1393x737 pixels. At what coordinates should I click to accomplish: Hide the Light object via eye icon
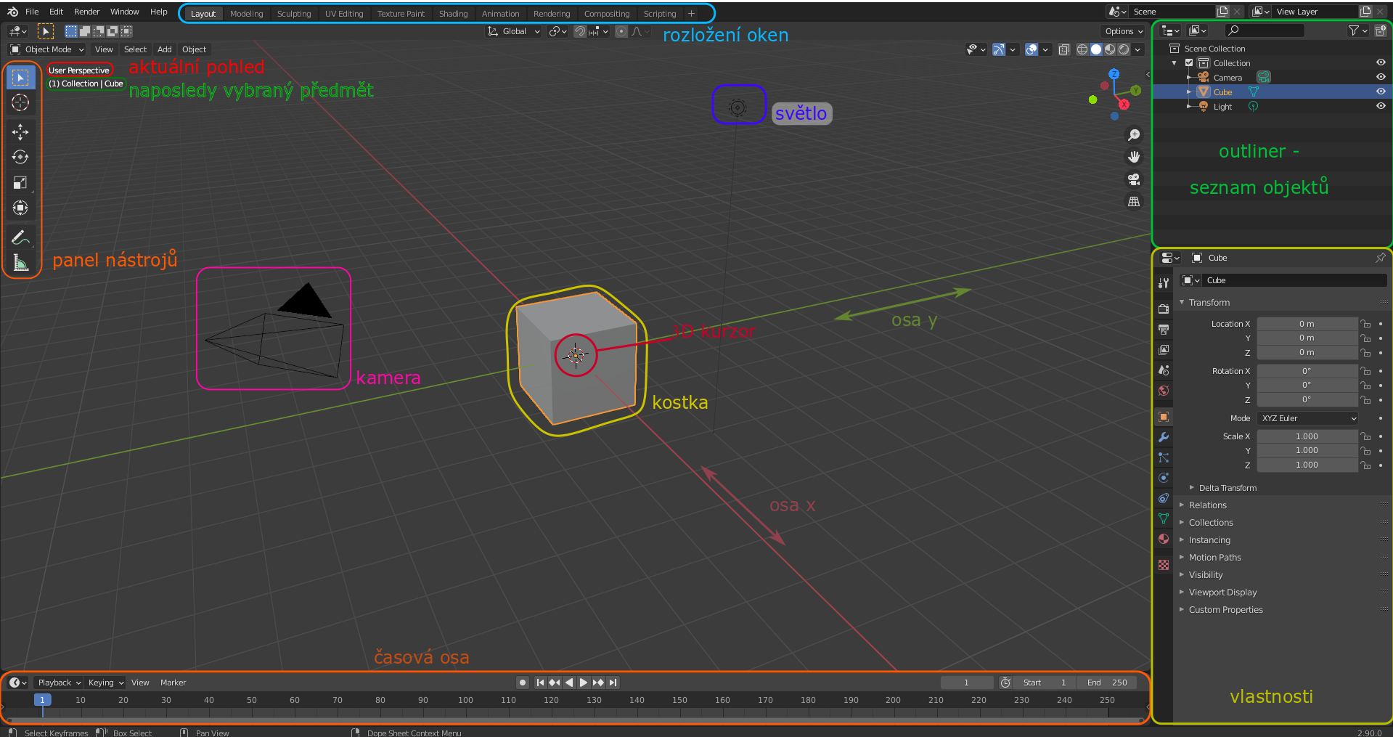tap(1381, 106)
